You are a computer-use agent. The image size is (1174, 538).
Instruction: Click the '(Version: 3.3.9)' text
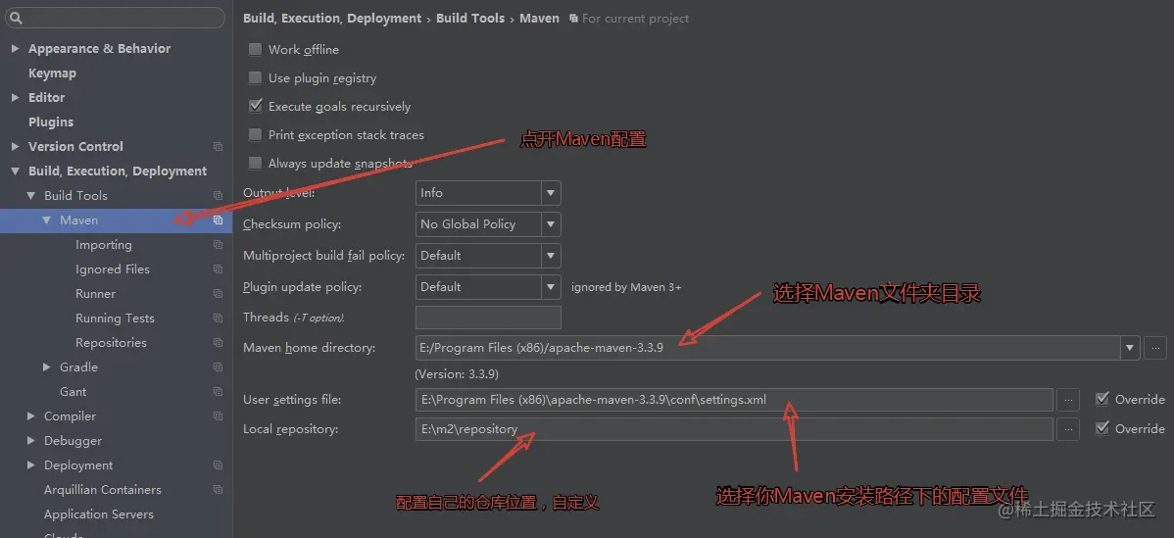[457, 373]
